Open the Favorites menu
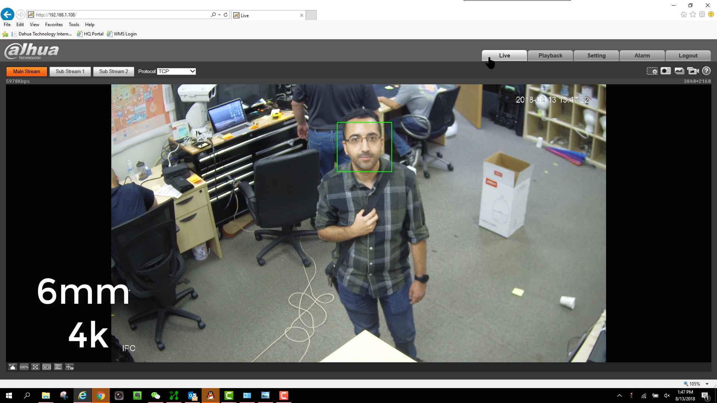Screen dimensions: 717x403 click(54, 25)
